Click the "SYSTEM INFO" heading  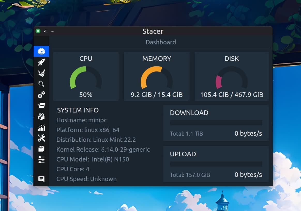78,110
